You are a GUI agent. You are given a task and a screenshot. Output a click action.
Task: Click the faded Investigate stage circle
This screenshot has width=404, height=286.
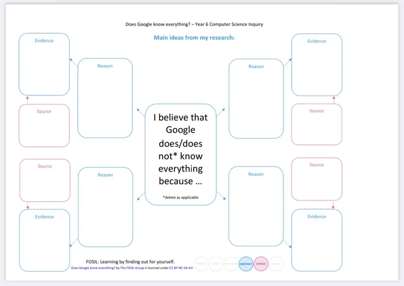231,264
